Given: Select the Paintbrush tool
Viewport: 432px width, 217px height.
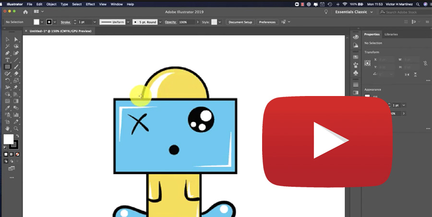Looking at the screenshot, I should point(16,67).
